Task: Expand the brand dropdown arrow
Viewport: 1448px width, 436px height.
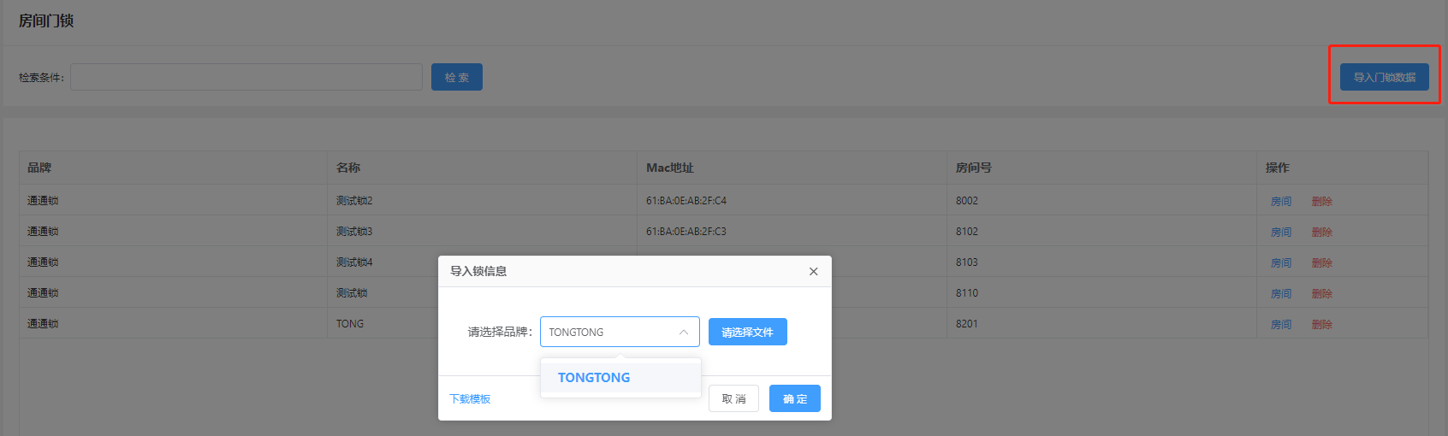Action: (684, 333)
